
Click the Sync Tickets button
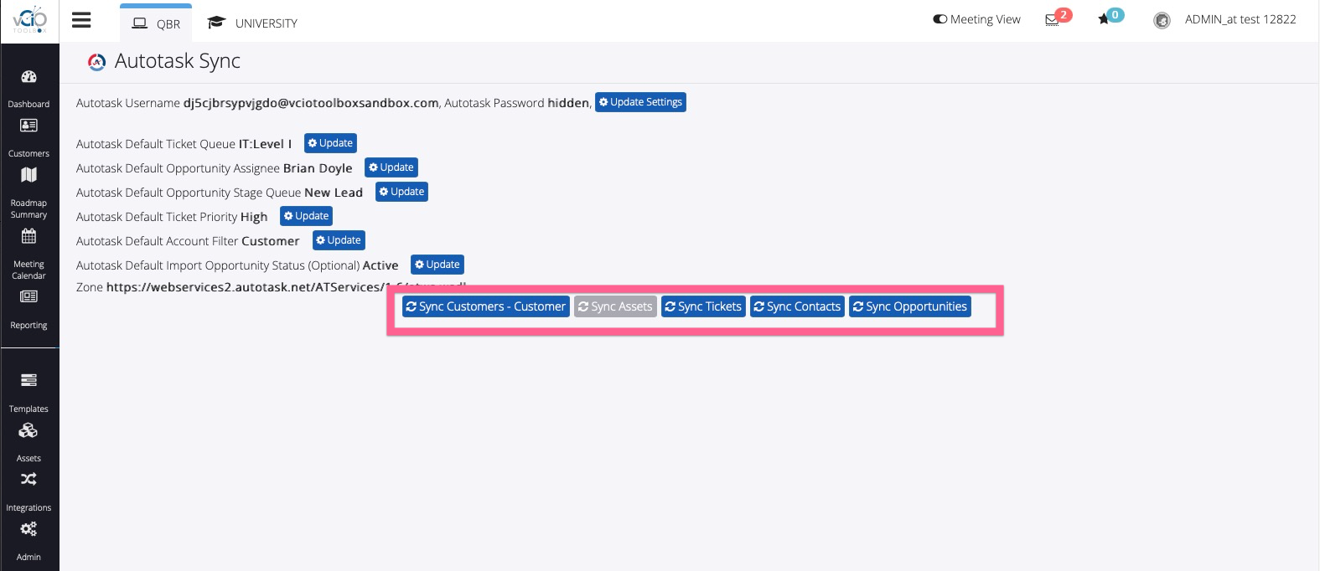tap(703, 306)
